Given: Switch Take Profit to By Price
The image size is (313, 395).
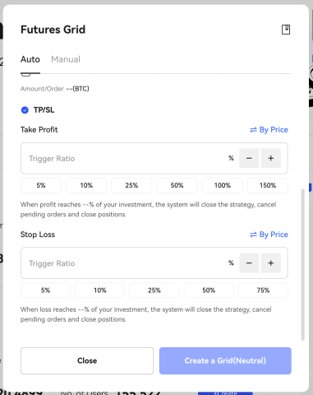Looking at the screenshot, I should (269, 130).
